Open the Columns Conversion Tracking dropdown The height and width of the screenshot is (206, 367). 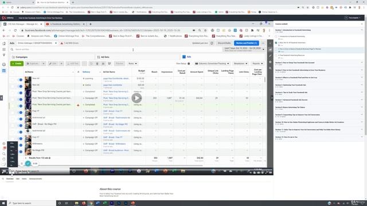click(212, 64)
